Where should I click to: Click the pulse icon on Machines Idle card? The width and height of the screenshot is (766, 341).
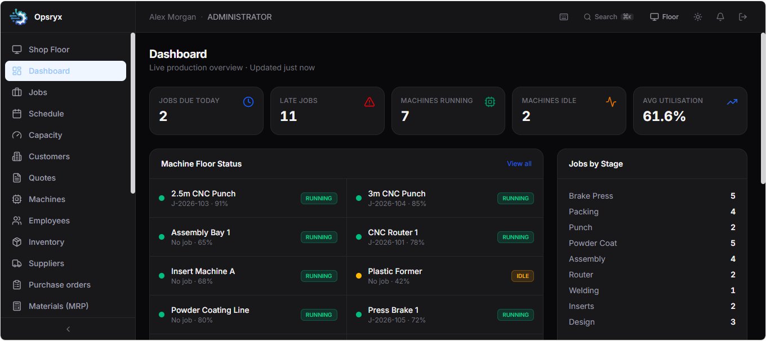611,102
